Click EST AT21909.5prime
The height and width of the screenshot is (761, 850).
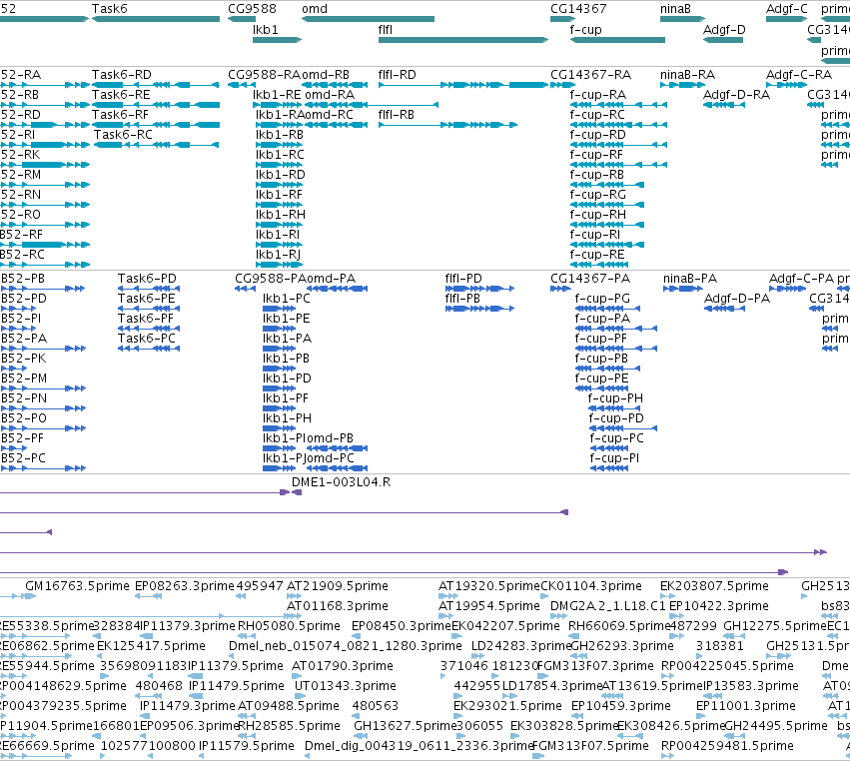pos(338,586)
